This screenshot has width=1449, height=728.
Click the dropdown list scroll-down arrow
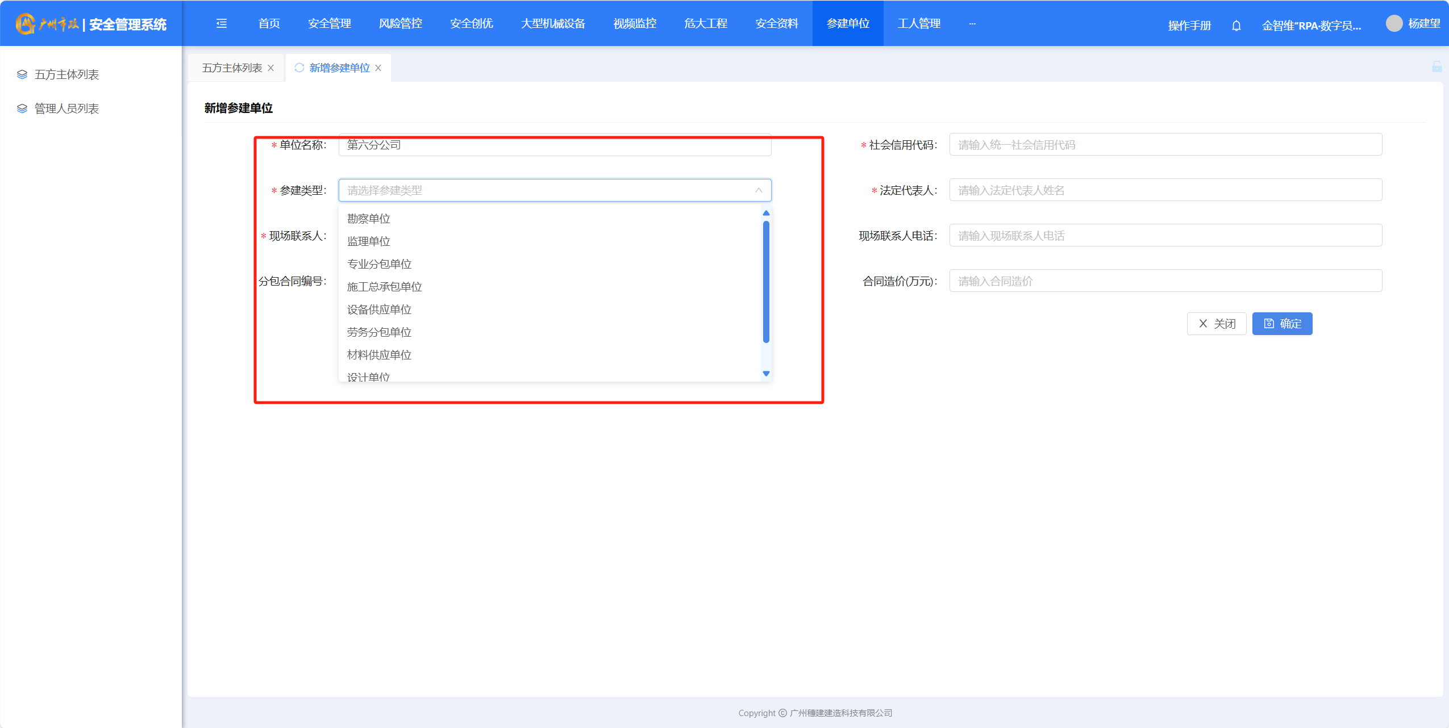(x=766, y=374)
